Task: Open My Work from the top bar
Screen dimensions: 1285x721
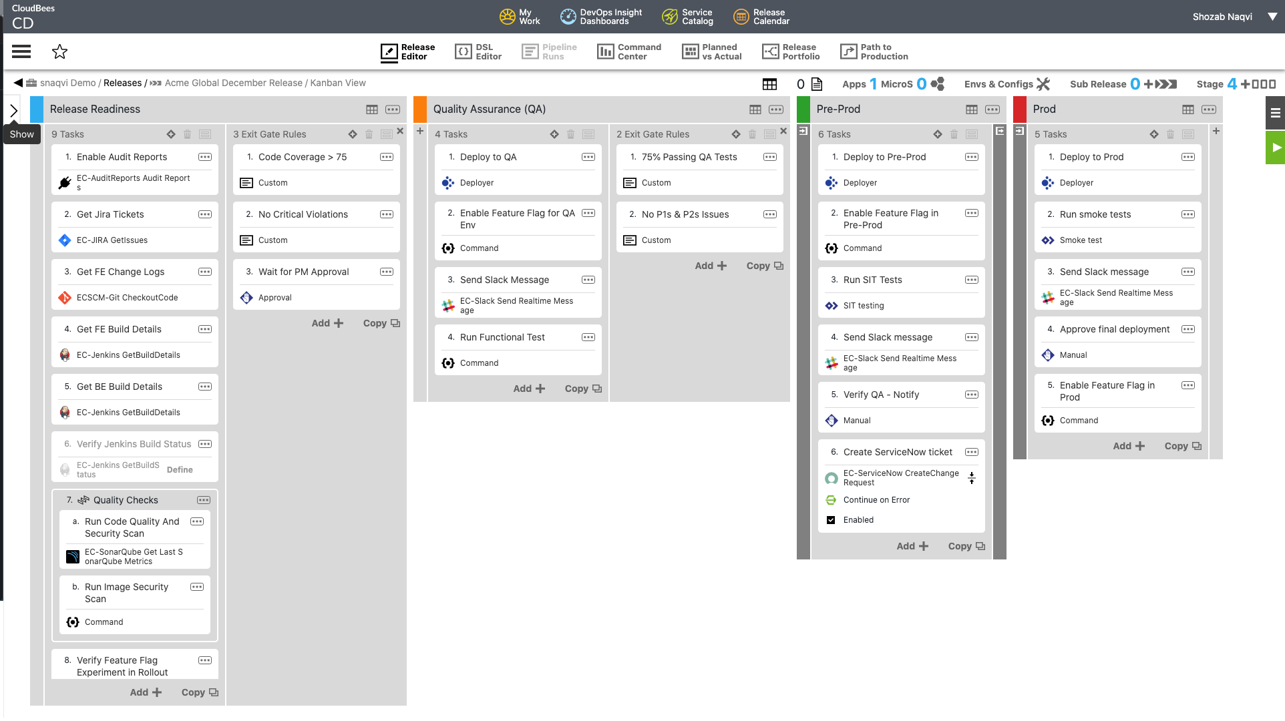Action: pyautogui.click(x=520, y=17)
